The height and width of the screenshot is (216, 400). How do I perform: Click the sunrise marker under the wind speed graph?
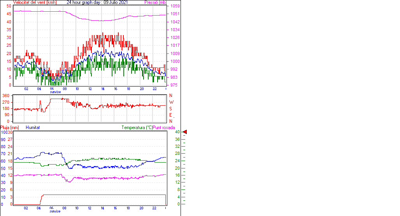click(x=55, y=92)
